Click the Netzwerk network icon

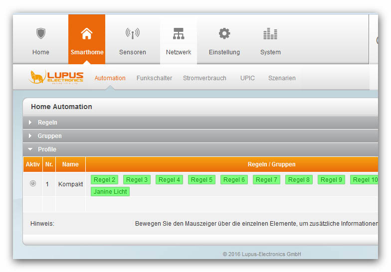178,34
